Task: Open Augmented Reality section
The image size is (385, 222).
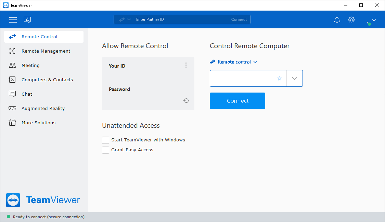Action: pyautogui.click(x=44, y=108)
